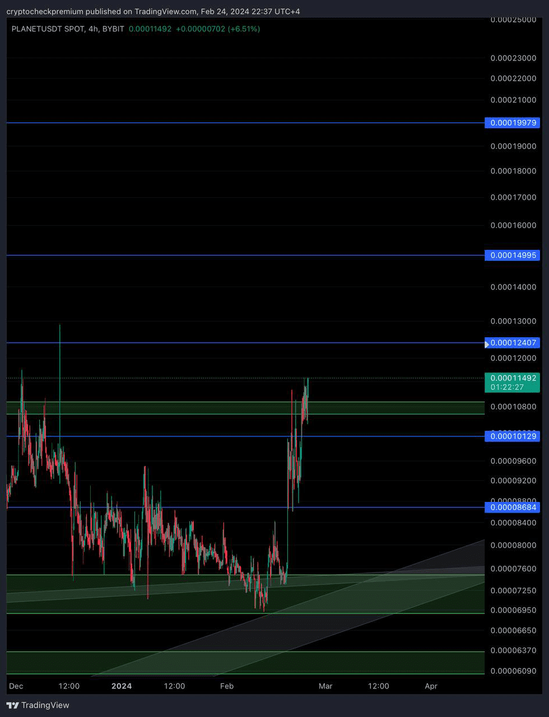
Task: Click the +6.51% price change text
Action: (244, 29)
